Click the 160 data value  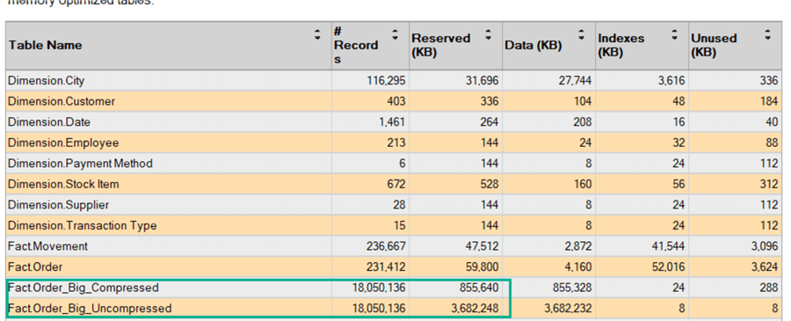(x=582, y=184)
